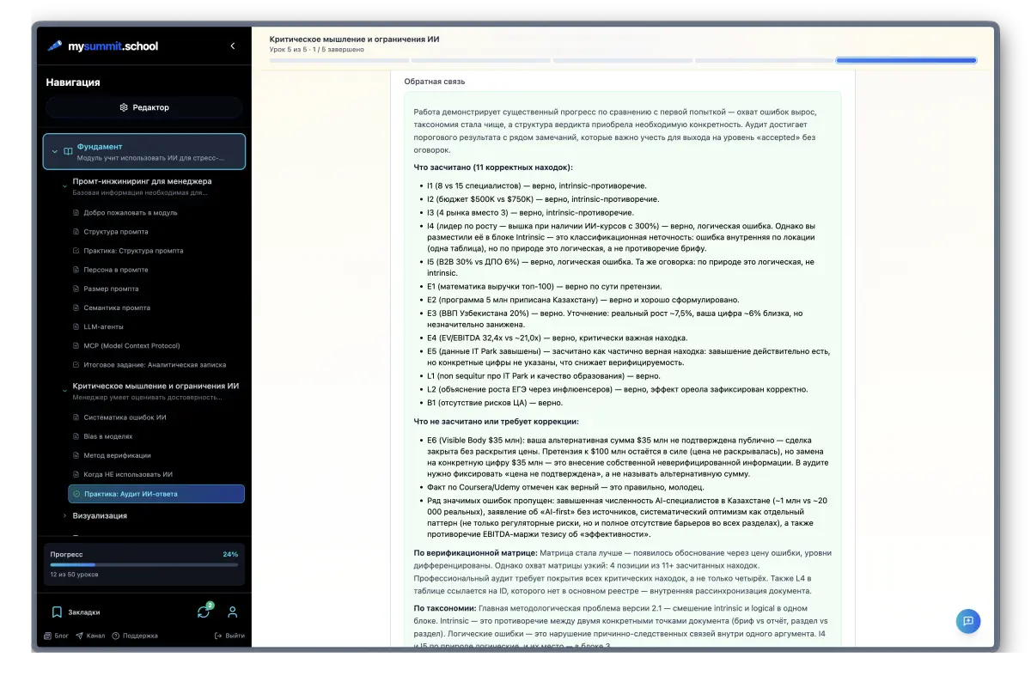Open the user profile icon
Viewport: 1031px width, 694px height.
pos(232,612)
